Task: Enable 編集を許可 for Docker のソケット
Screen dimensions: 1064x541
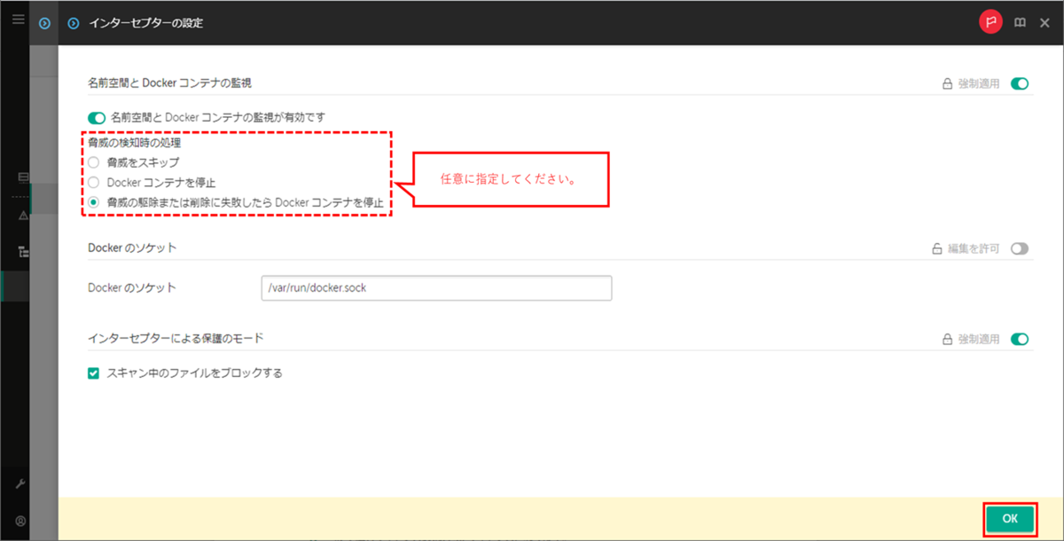Action: (1018, 248)
